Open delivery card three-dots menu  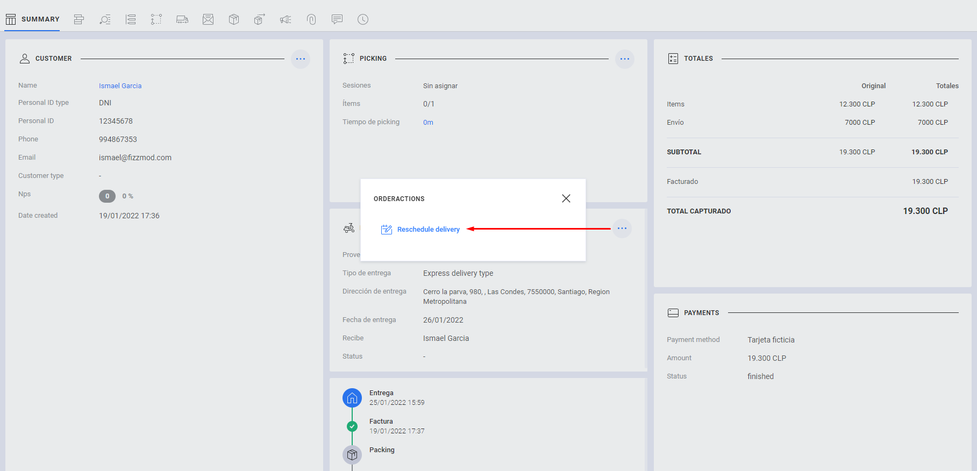(x=622, y=229)
